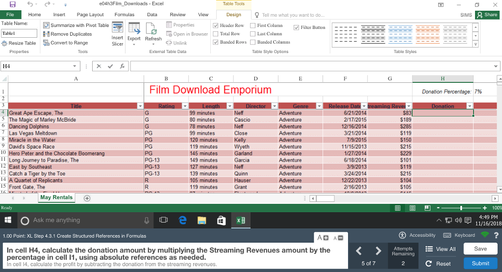Viewport: 502px width, 272px height.
Task: Open Task View on taskbar
Action: 164,220
